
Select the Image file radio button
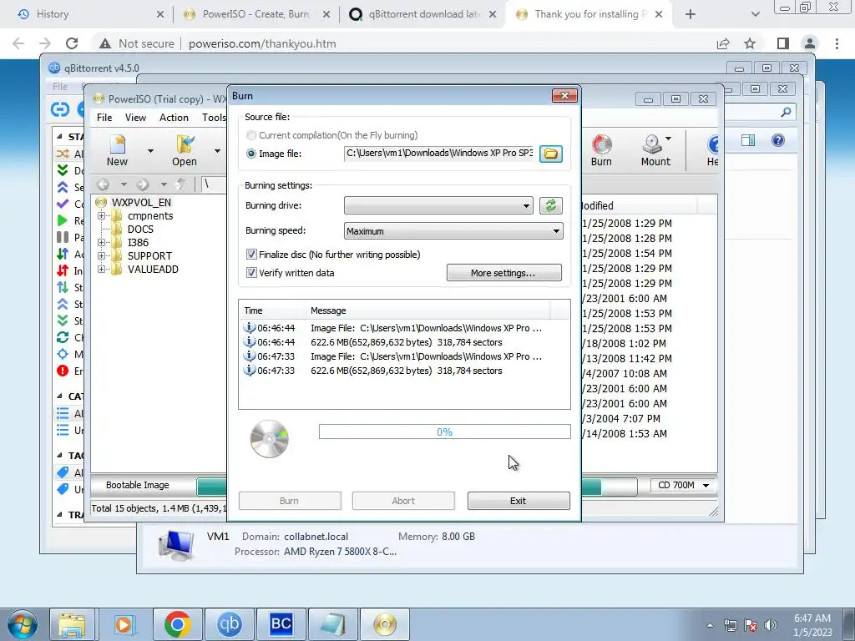250,154
